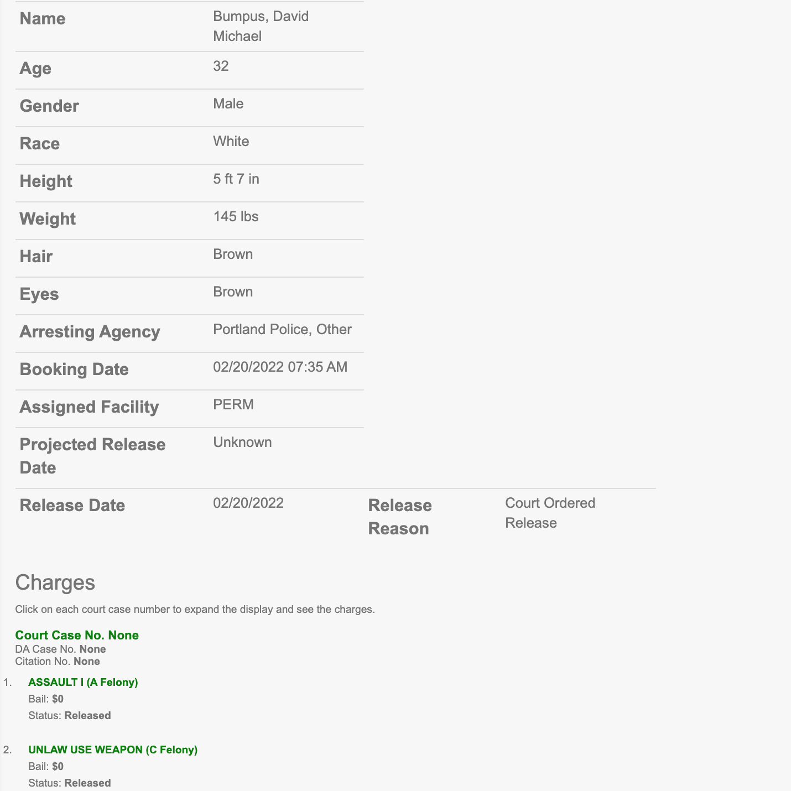Click the Citation No. None line
791x791 pixels.
click(x=58, y=661)
